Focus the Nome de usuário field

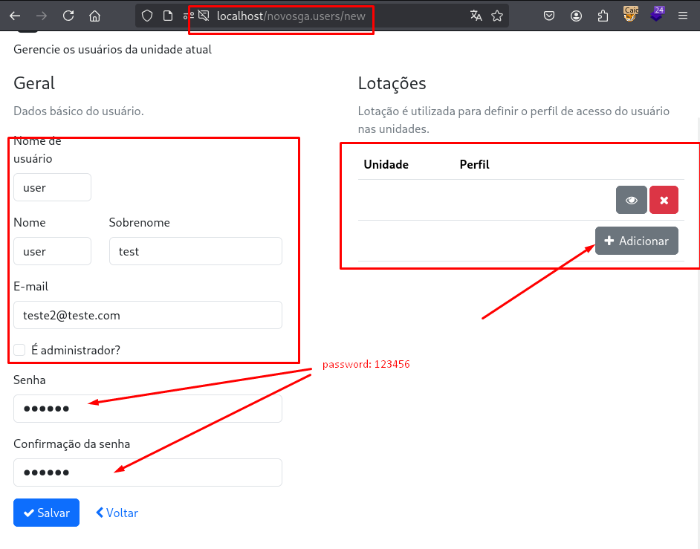tap(52, 187)
